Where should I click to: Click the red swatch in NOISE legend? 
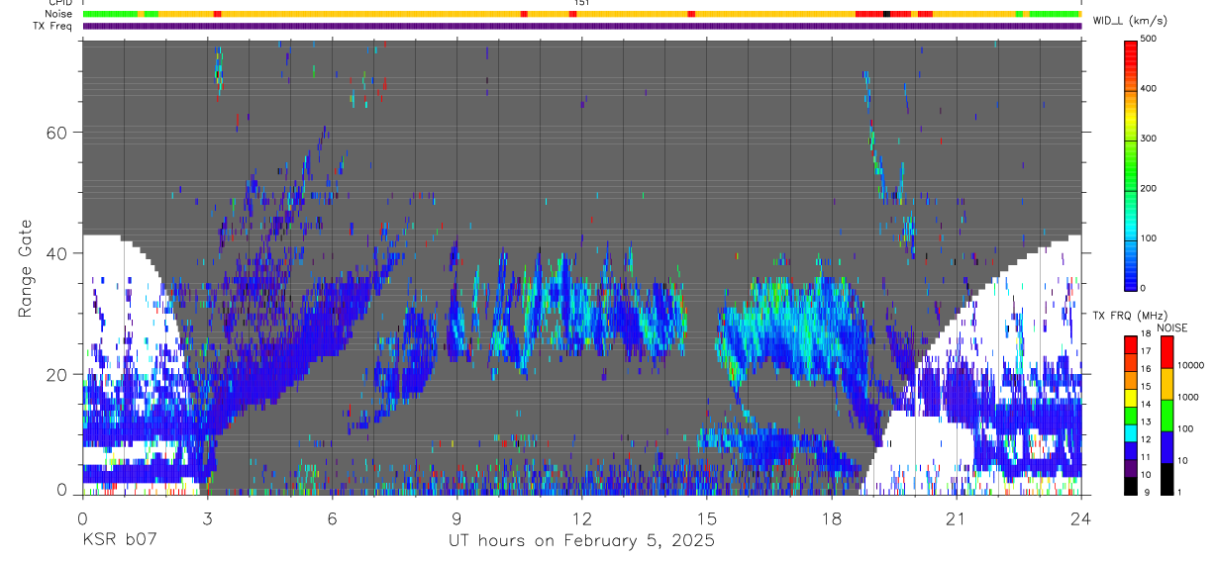pos(1166,352)
